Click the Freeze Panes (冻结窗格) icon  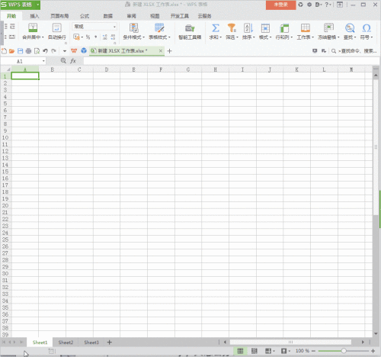pos(328,27)
